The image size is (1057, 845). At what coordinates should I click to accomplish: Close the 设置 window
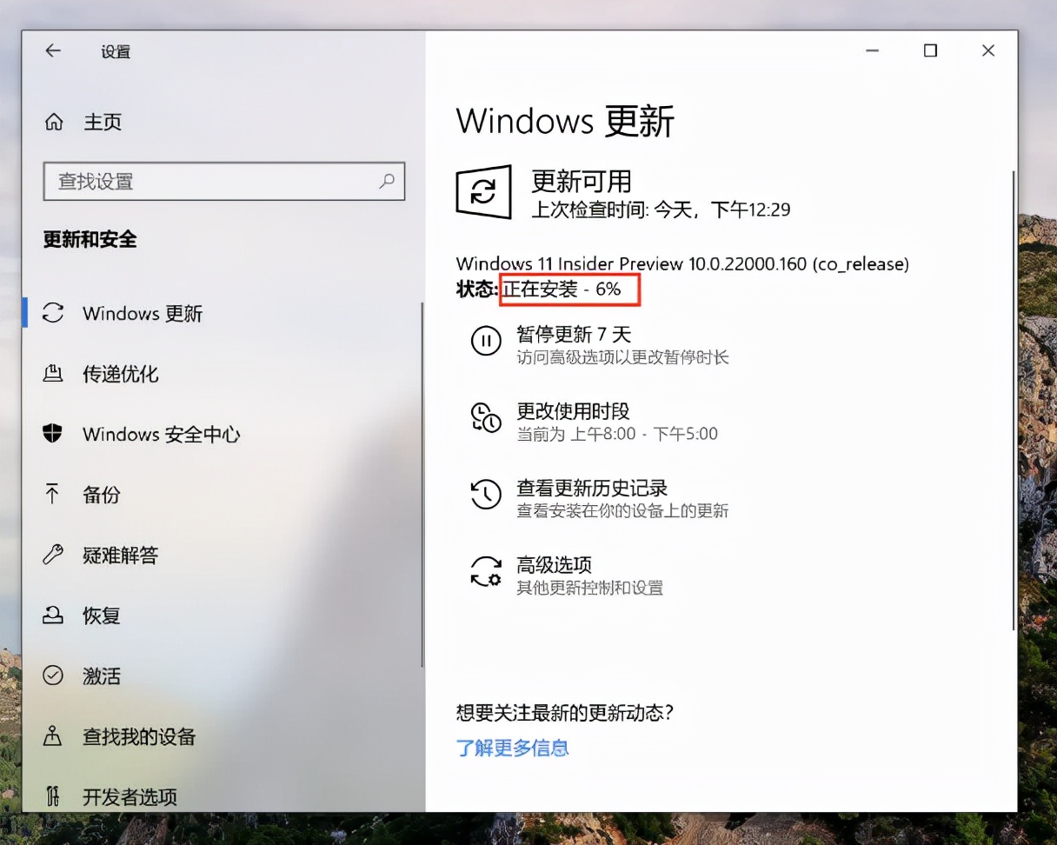pyautogui.click(x=988, y=51)
